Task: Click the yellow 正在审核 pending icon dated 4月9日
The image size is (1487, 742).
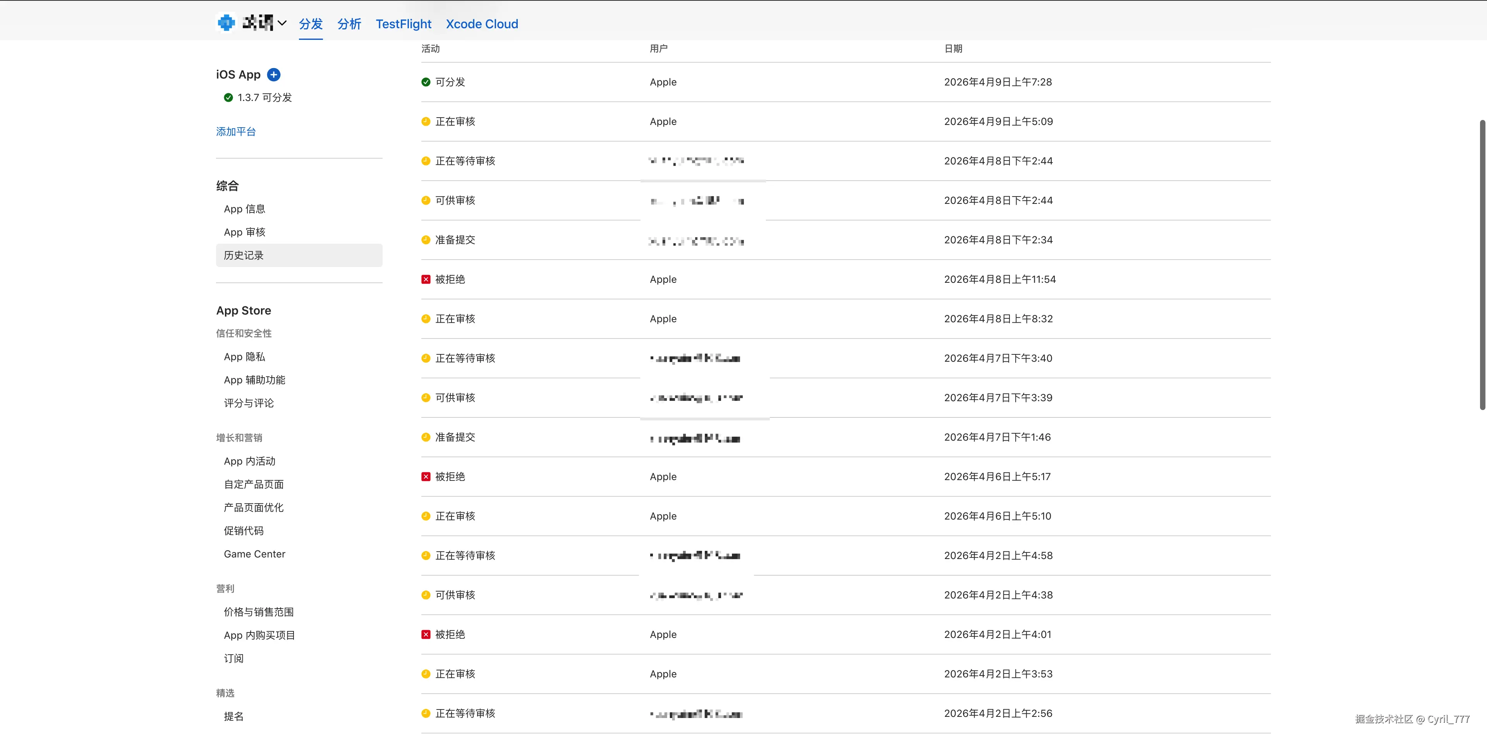Action: pos(426,121)
